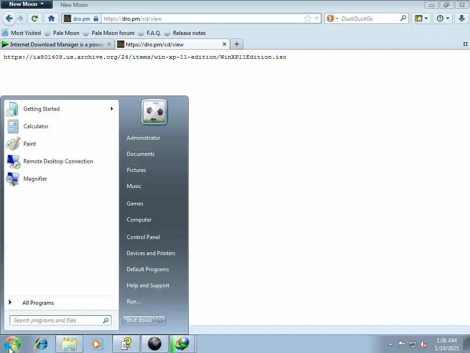
Task: Click the soccer ball user picture
Action: coord(154,112)
